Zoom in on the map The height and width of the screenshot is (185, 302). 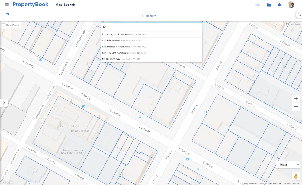296,99
